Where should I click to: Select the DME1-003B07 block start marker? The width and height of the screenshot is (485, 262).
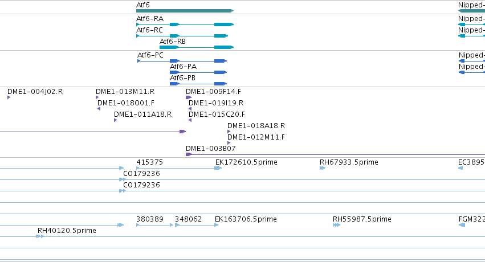189,154
